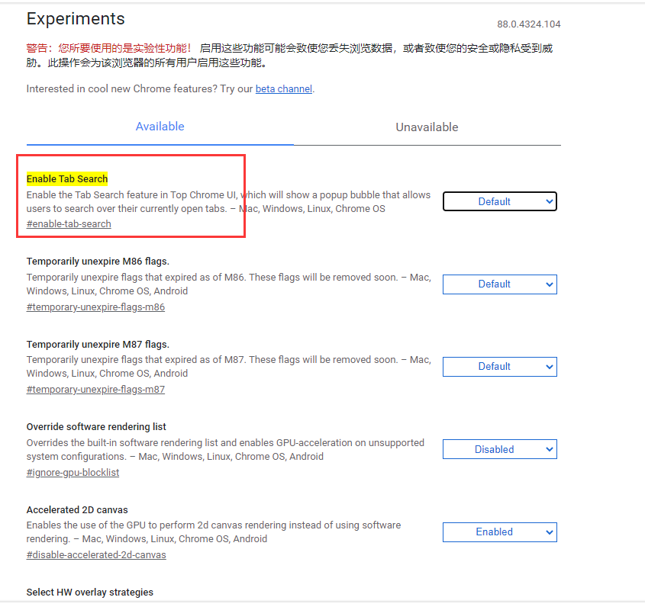Image resolution: width=645 pixels, height=607 pixels.
Task: Open the dropdown for Temporarily unexpire M86 flags
Action: [x=499, y=284]
